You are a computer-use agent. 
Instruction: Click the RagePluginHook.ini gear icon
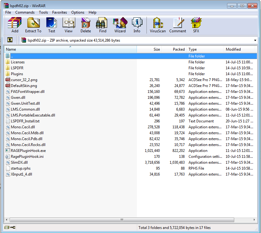point(8,157)
